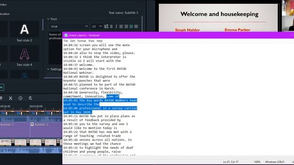Click the lower blue audio waveform track
The width and height of the screenshot is (294, 165).
[x=31, y=150]
